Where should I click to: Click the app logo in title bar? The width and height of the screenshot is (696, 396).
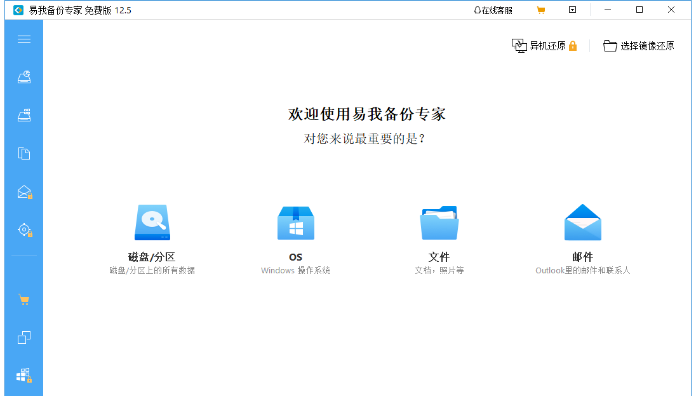tap(18, 10)
